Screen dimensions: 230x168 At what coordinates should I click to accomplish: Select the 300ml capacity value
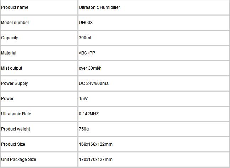click(85, 38)
